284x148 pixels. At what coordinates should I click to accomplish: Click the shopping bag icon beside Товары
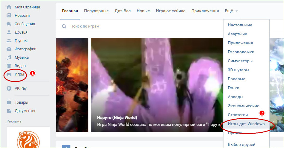point(9,102)
